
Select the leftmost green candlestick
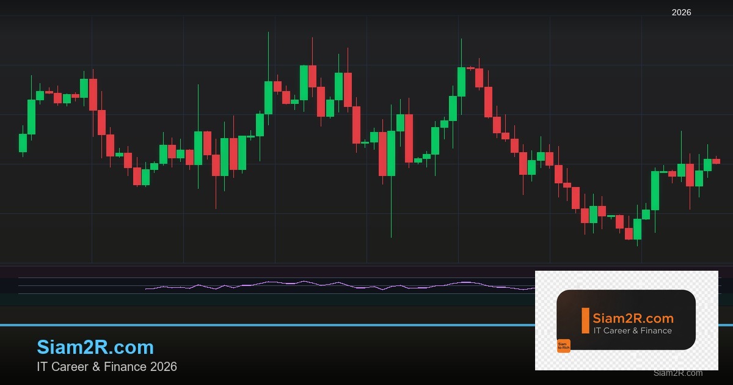(23, 142)
